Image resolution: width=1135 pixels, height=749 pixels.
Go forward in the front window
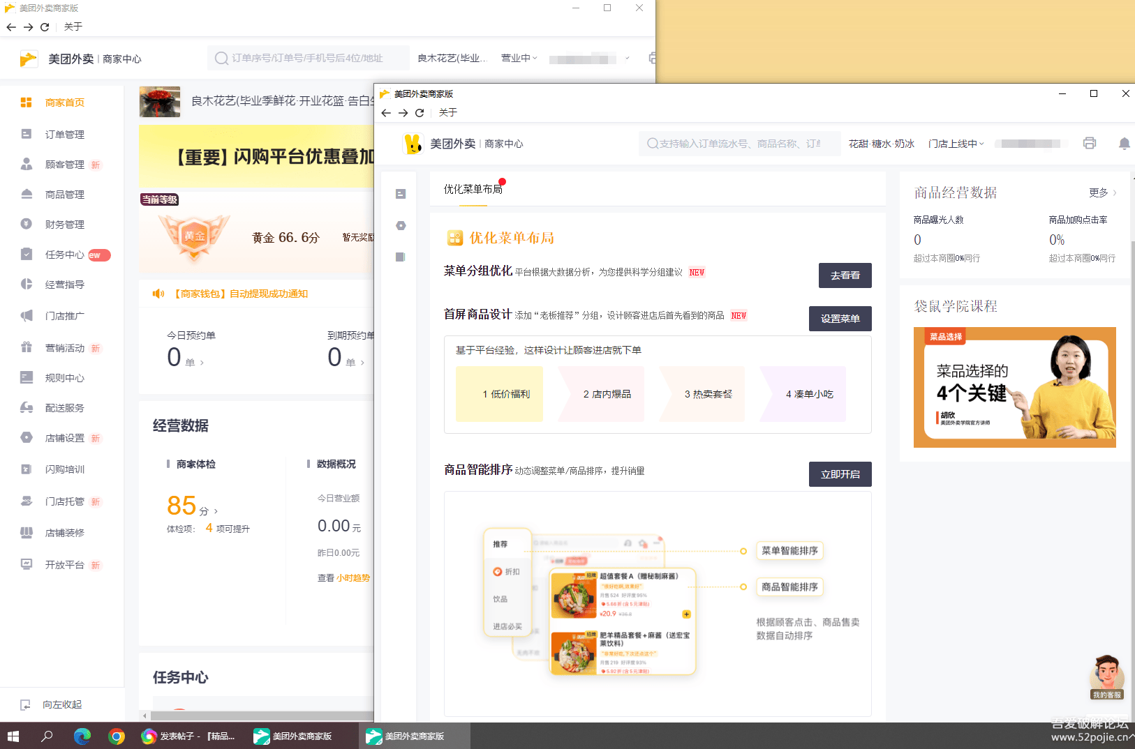(403, 112)
